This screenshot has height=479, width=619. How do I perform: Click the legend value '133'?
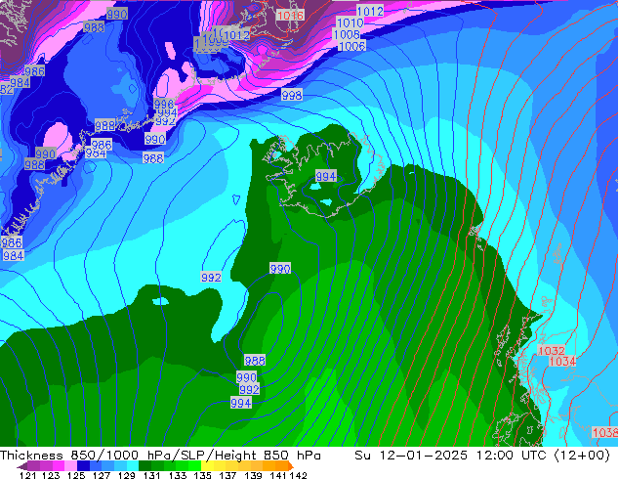coord(178,475)
